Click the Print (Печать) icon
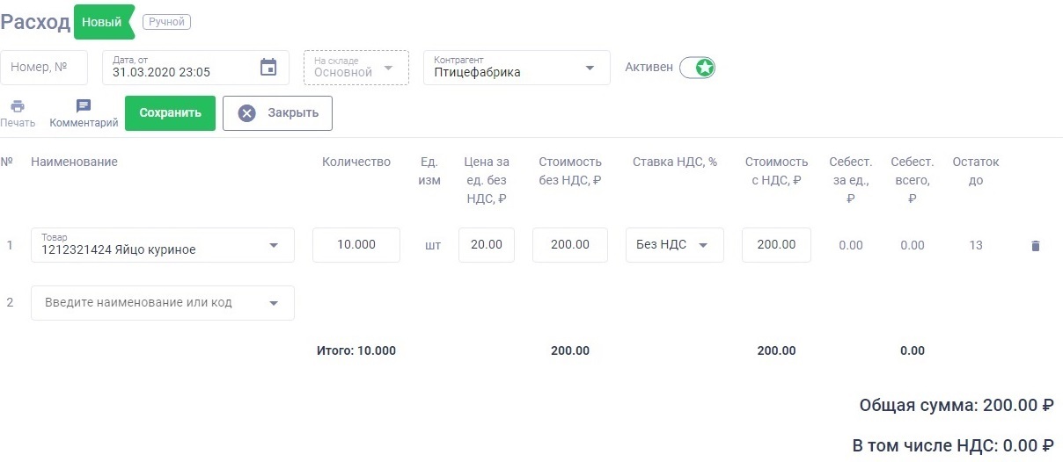Viewport: 1063px width, 462px height. pos(17,106)
